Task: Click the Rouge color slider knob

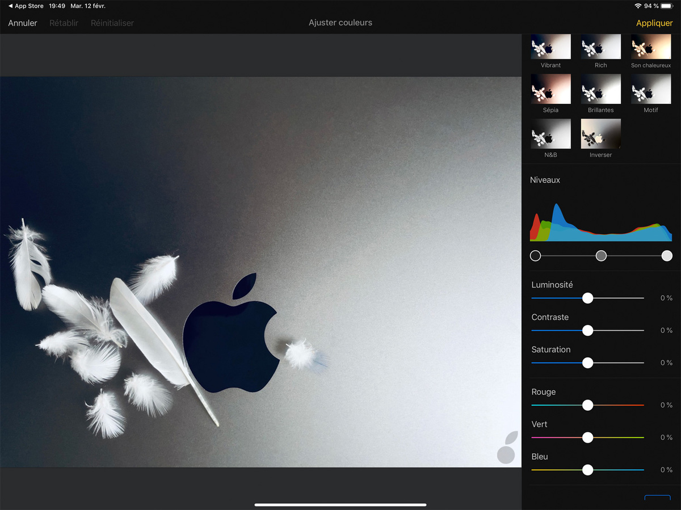Action: click(587, 405)
